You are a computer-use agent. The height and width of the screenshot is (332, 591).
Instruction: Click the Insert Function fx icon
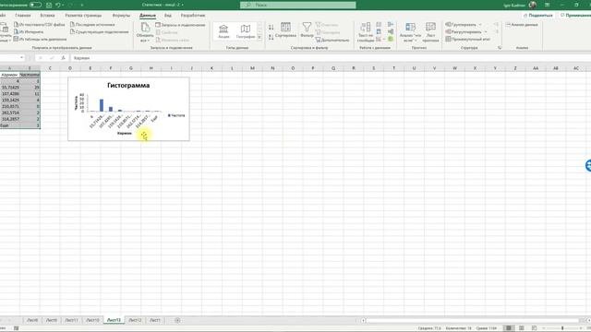(63, 58)
